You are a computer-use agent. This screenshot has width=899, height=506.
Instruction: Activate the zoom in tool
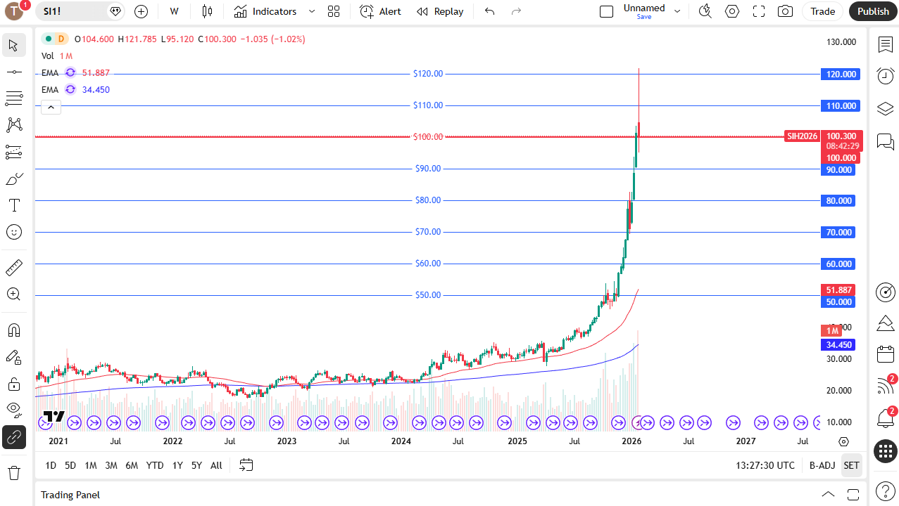(13, 294)
